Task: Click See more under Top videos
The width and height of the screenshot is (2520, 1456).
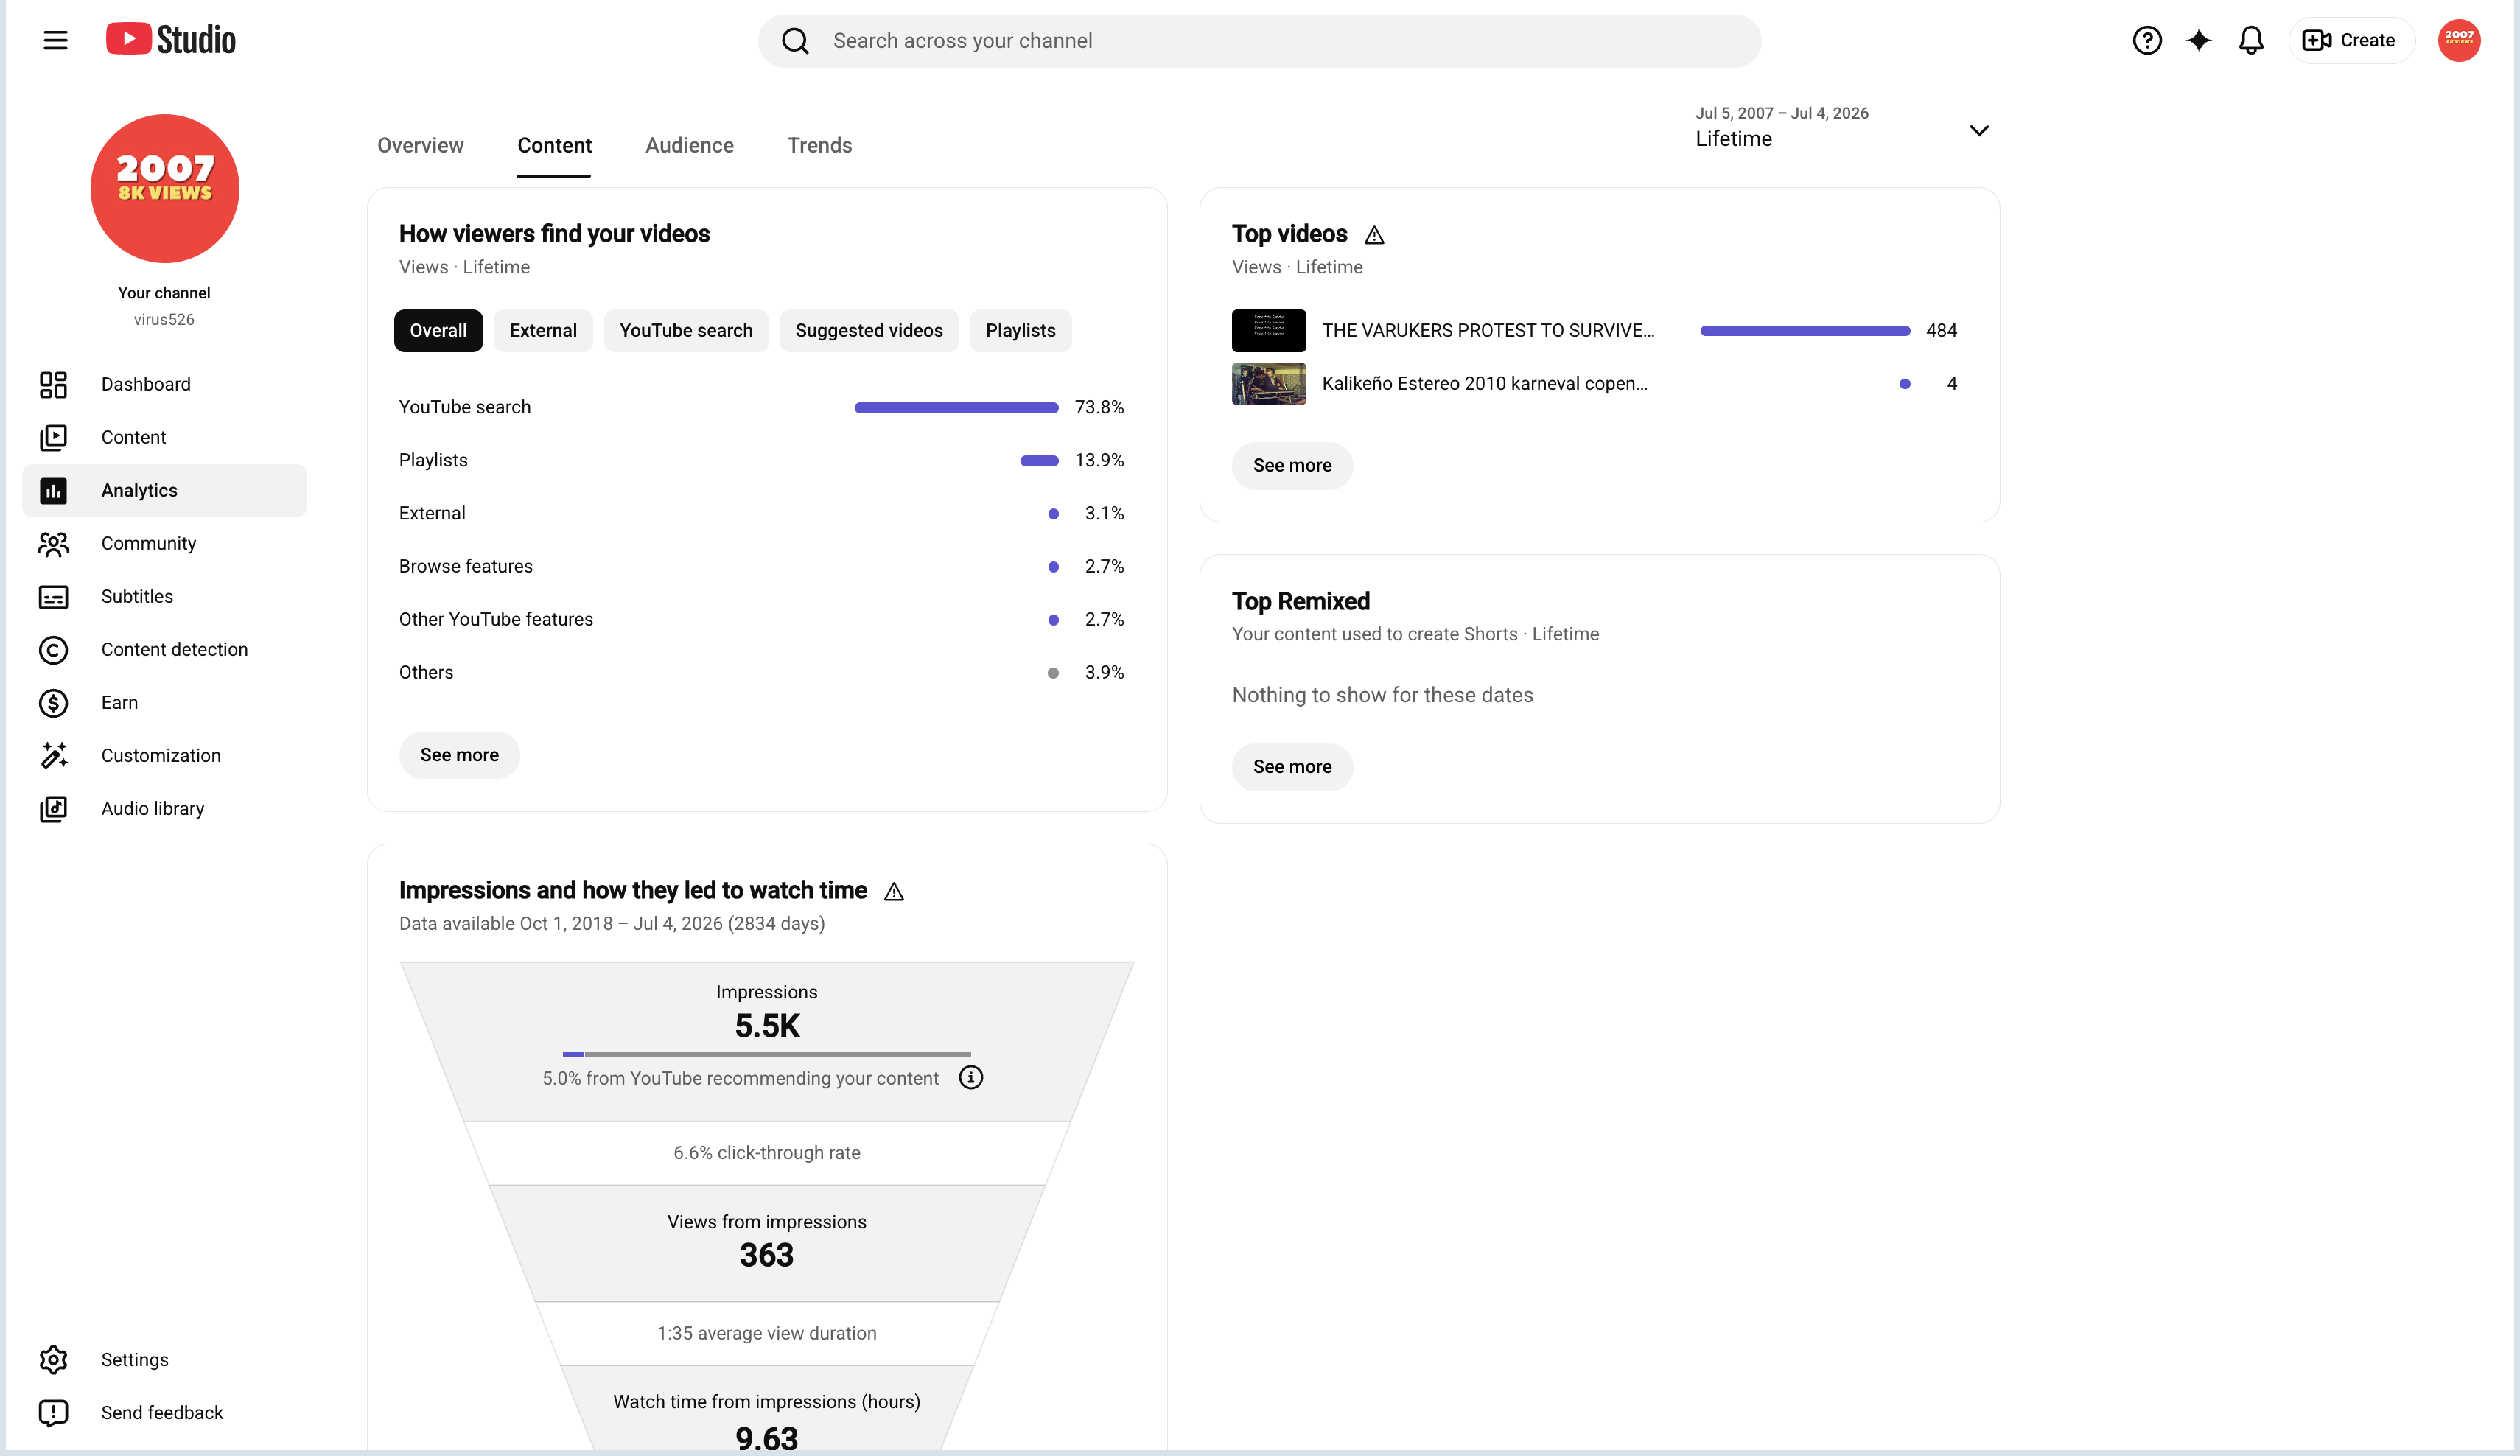Action: 1292,465
